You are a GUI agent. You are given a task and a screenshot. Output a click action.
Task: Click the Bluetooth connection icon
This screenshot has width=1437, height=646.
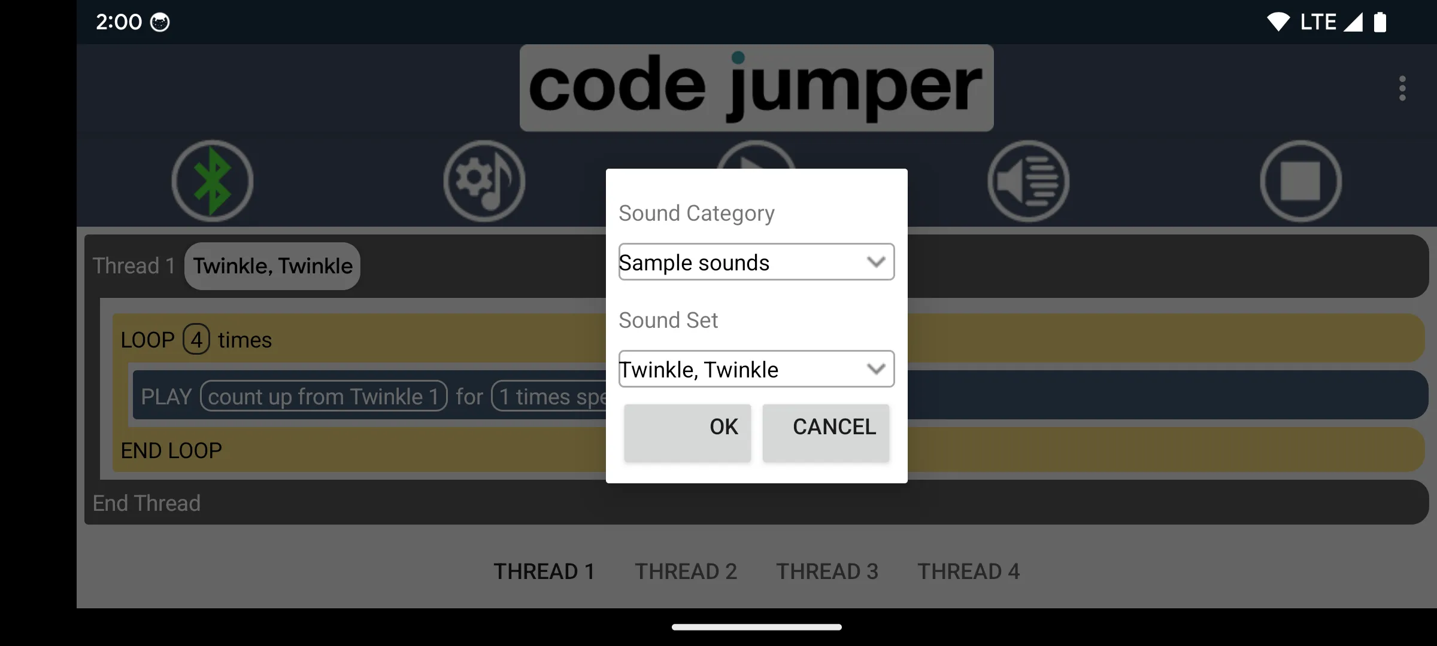pyautogui.click(x=212, y=181)
